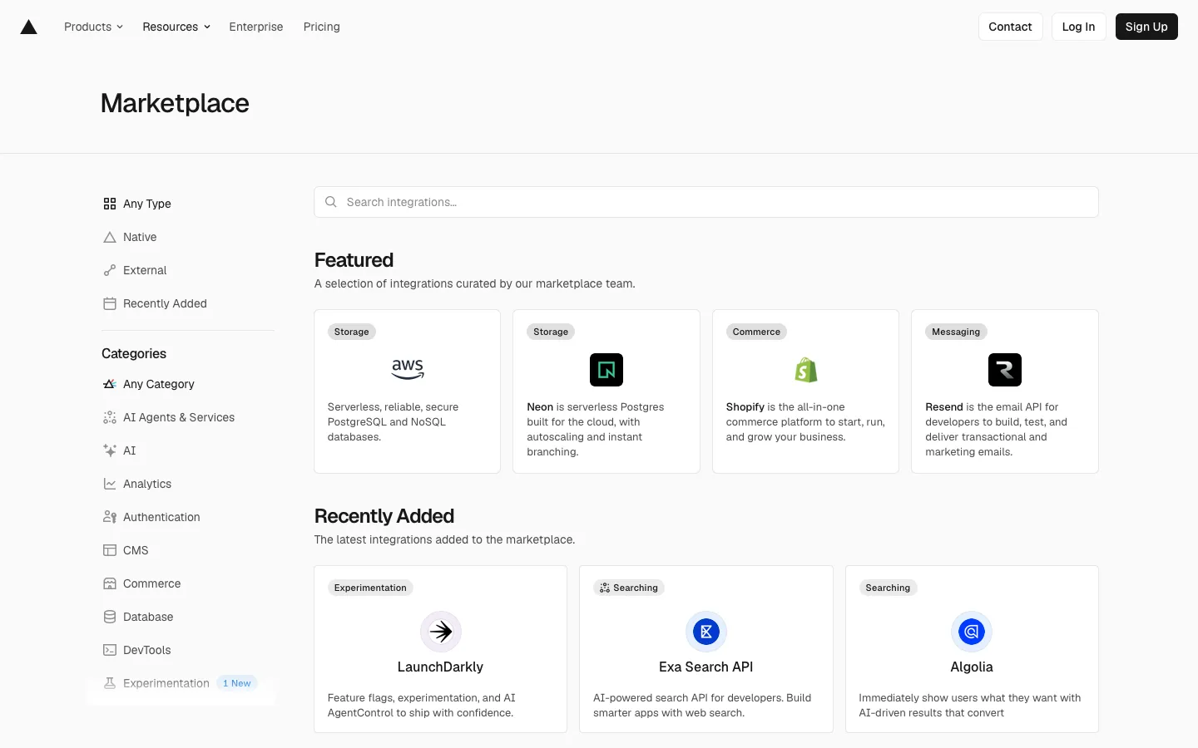Click the Any Type grid icon
Viewport: 1198px width, 748px height.
[110, 204]
